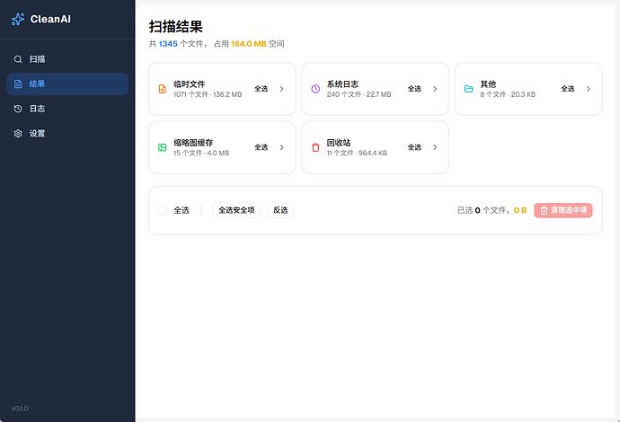Click the purple clock icon on 系统日志 card
Screen dimensions: 620x422
point(315,89)
